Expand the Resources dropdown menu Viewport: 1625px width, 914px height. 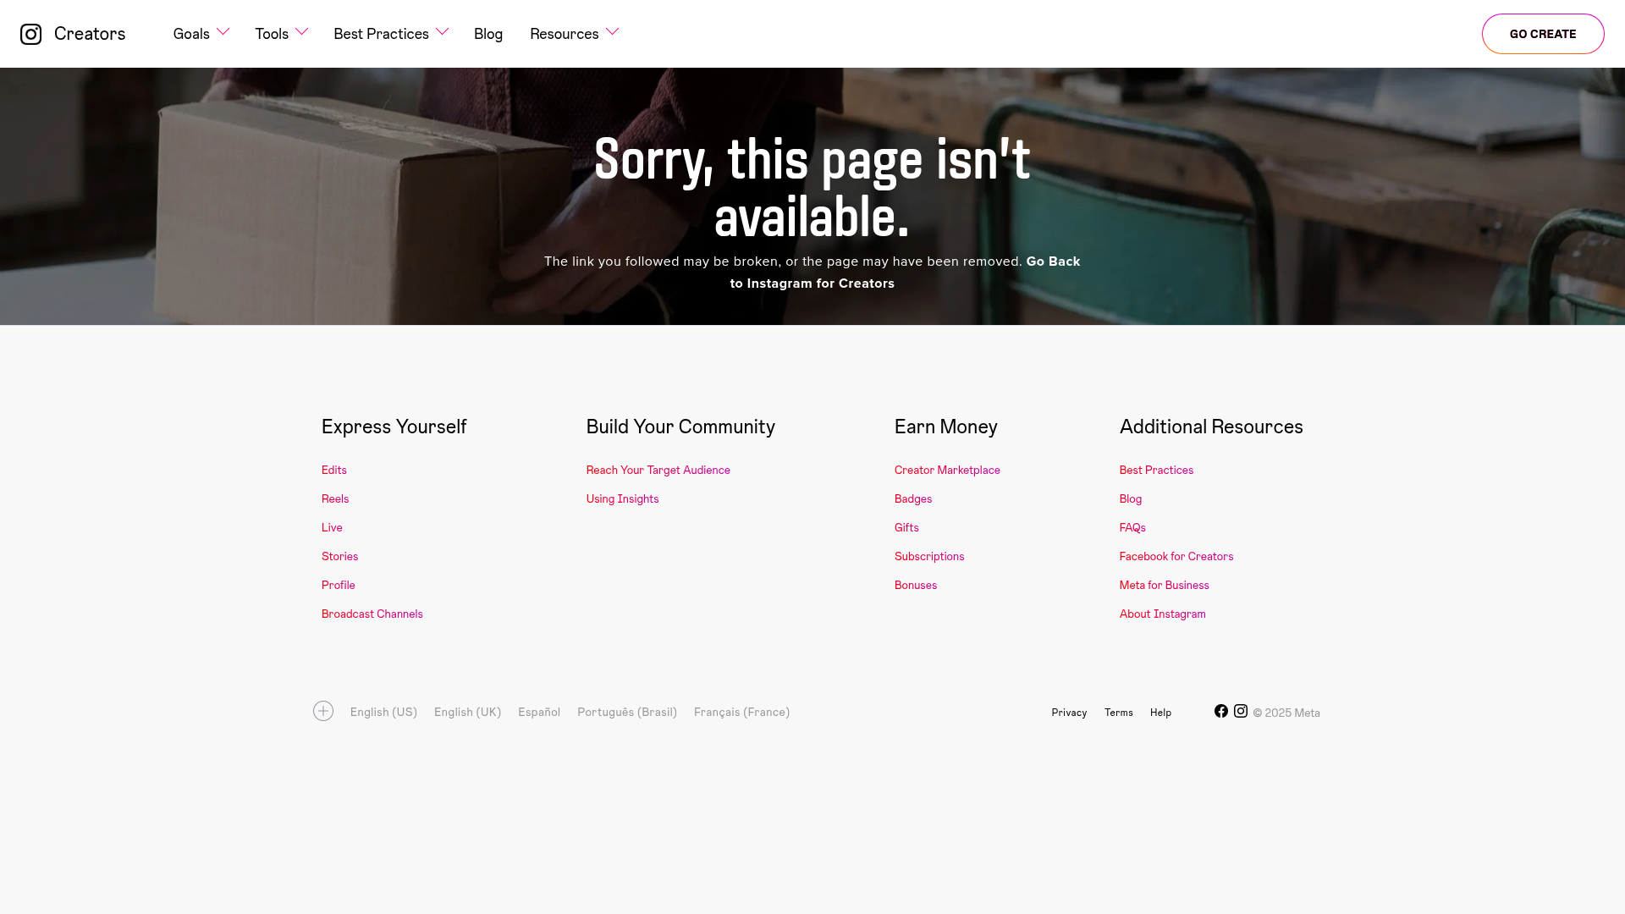574,33
